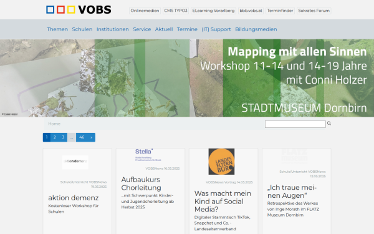Jump to last page 46
Image resolution: width=374 pixels, height=234 pixels.
(82, 137)
